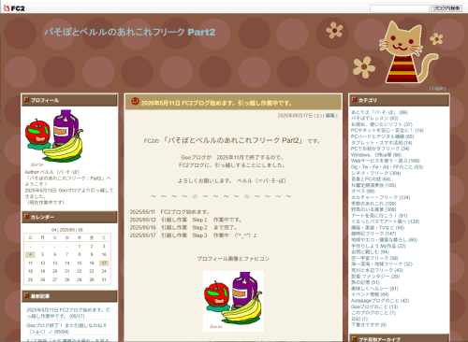
Task: Go to previous month 04 in calendar
Action: pos(54,230)
